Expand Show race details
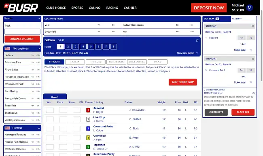This screenshot has height=156, width=263. [187, 53]
